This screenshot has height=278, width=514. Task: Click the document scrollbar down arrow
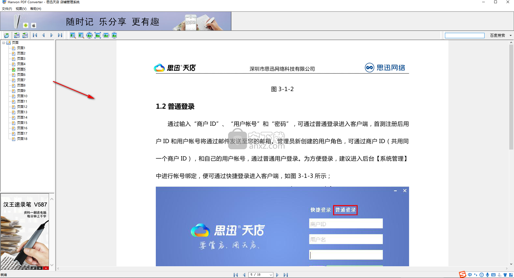pyautogui.click(x=511, y=264)
